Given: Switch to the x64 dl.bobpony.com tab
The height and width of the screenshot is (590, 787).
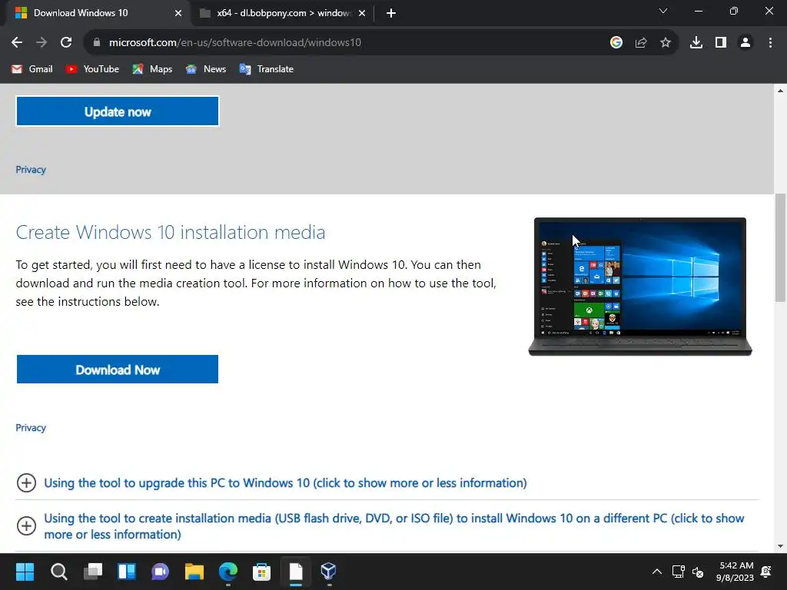Looking at the screenshot, I should pyautogui.click(x=283, y=13).
